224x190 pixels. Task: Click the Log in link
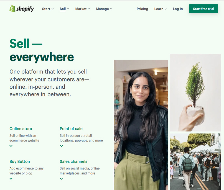pos(178,9)
